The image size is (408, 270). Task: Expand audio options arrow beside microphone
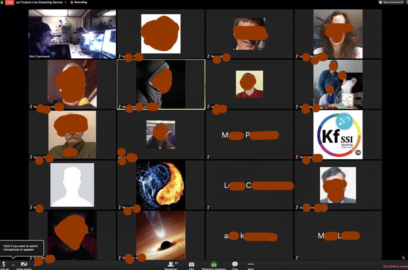(13, 265)
